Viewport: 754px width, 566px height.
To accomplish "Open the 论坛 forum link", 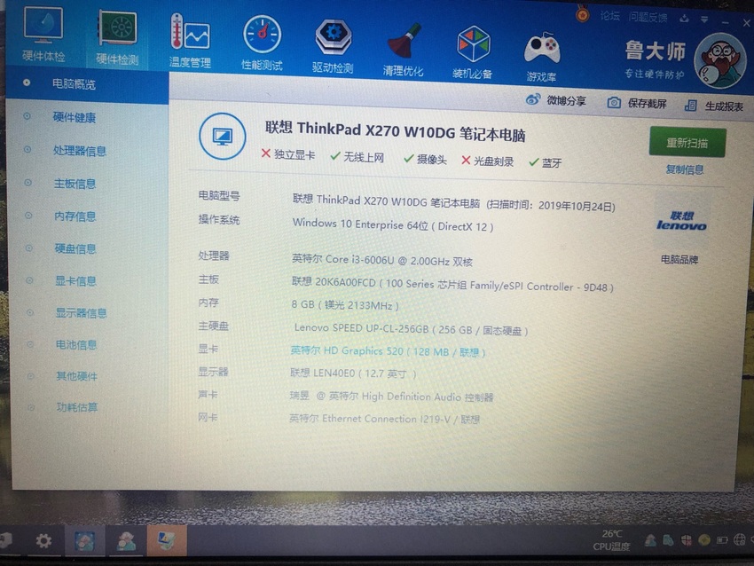I will coord(609,15).
